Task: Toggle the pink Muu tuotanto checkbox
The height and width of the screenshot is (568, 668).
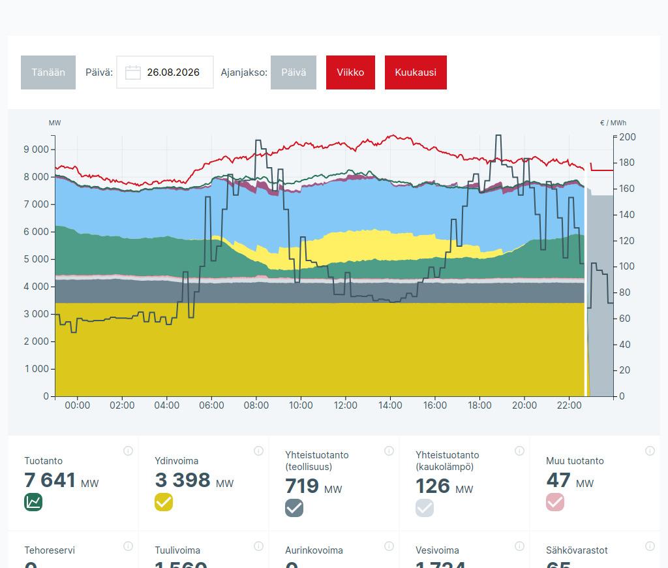Action: pyautogui.click(x=555, y=502)
